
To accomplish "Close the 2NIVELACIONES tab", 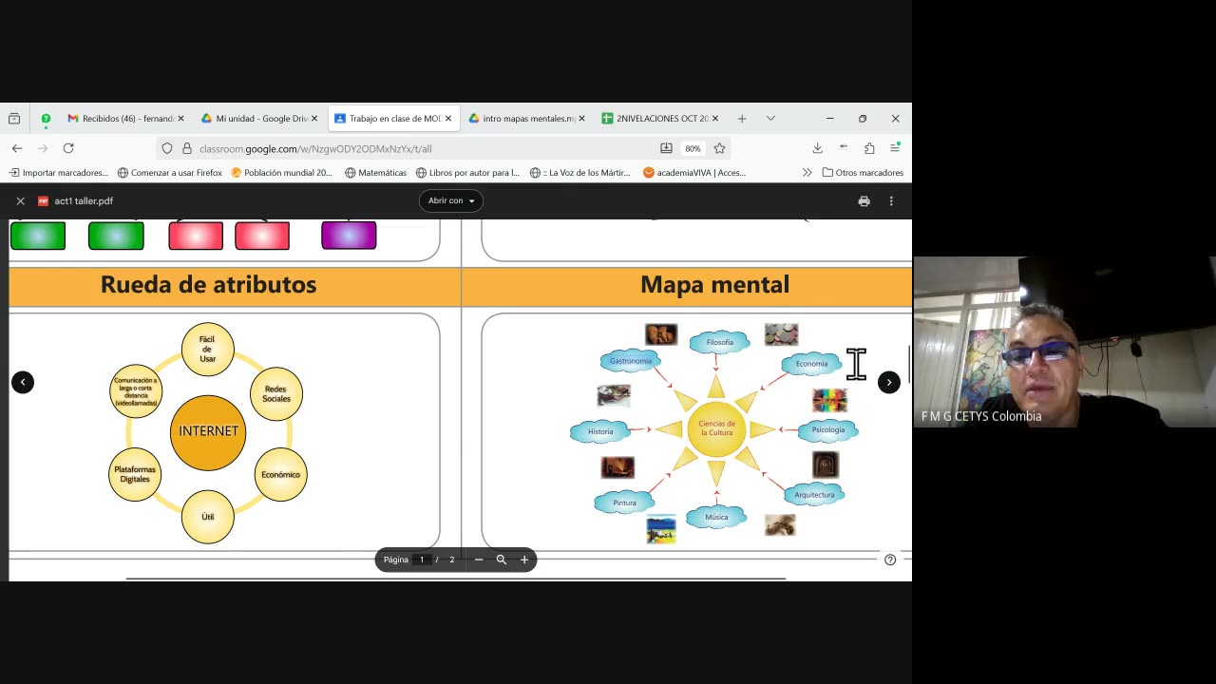I will tap(715, 119).
